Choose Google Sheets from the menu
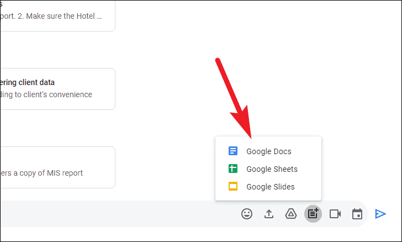The image size is (402, 242). pos(268,169)
